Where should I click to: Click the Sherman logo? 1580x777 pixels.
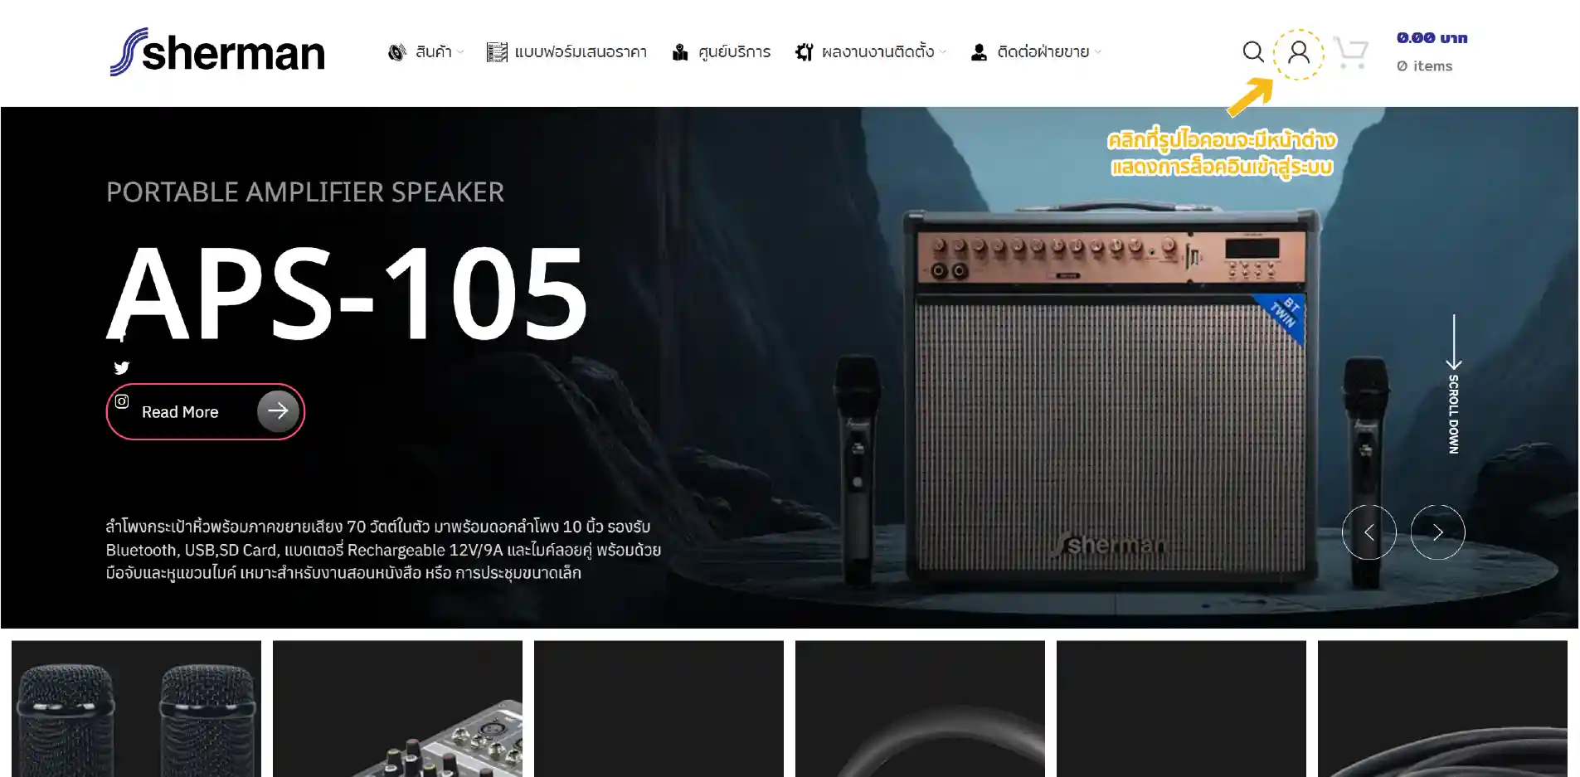217,52
